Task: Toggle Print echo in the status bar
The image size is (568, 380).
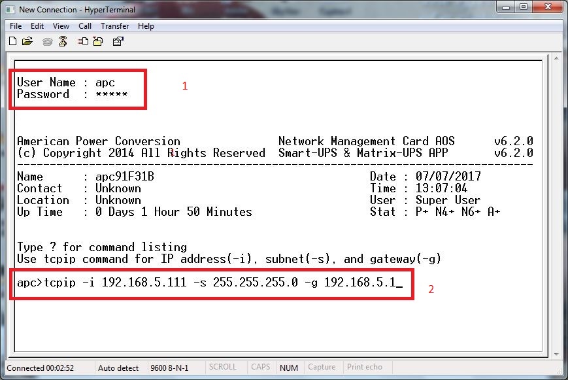Action: click(x=365, y=368)
